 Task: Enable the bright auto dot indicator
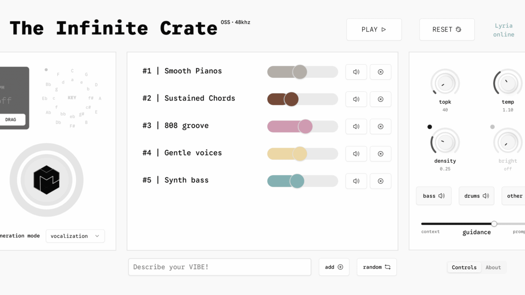pos(493,127)
